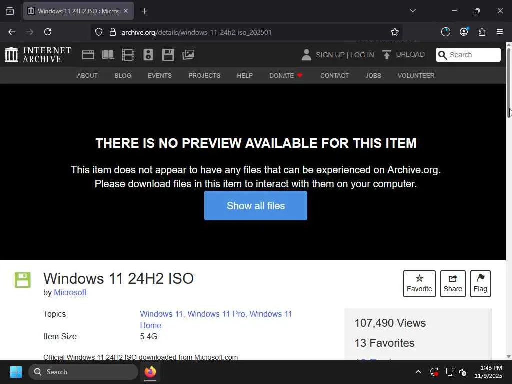The width and height of the screenshot is (512, 384).
Task: Open the Video film-strip icon
Action: (128, 55)
